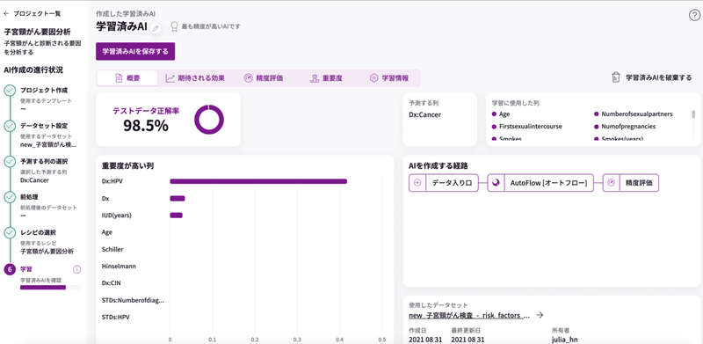Click the award ribbon icon for highest accuracy
Screen dimensions: 703x344
pos(175,27)
